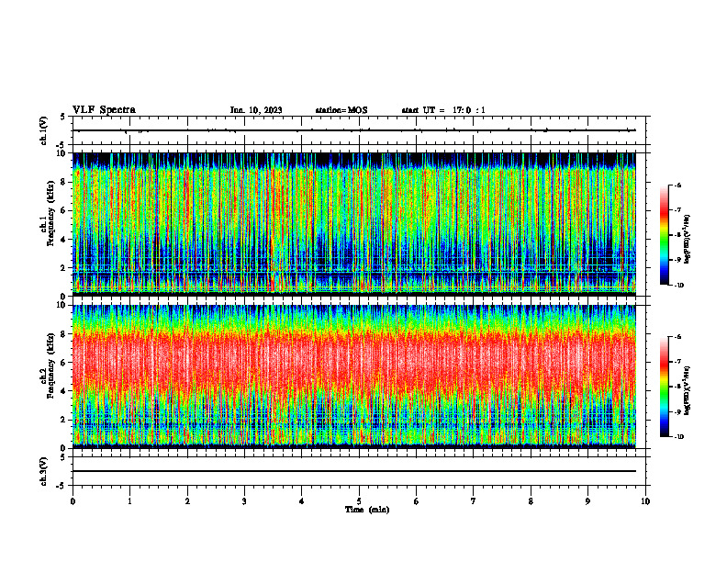Click the time axis tick label '2'
The image size is (727, 562).
click(187, 501)
